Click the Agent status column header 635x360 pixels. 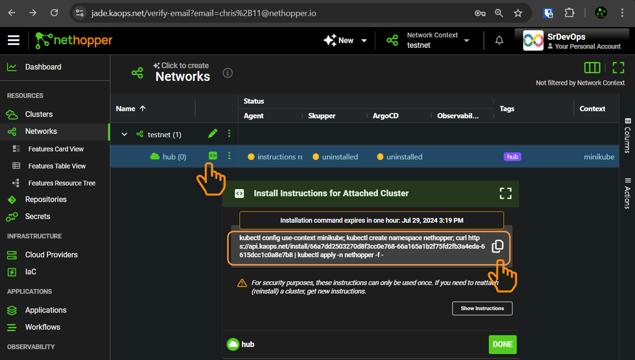pos(254,116)
